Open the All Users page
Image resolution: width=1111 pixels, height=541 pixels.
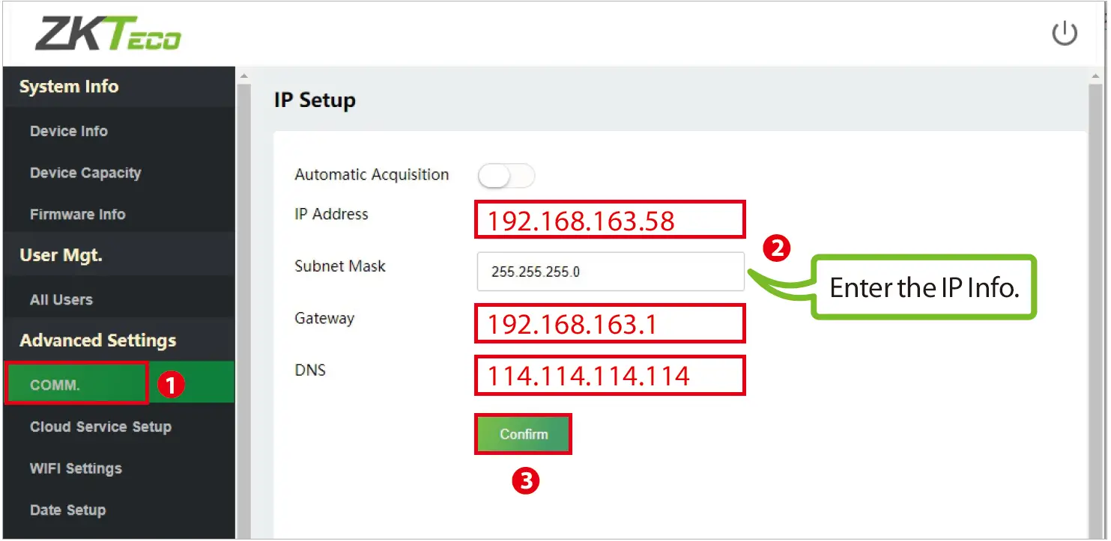point(61,300)
